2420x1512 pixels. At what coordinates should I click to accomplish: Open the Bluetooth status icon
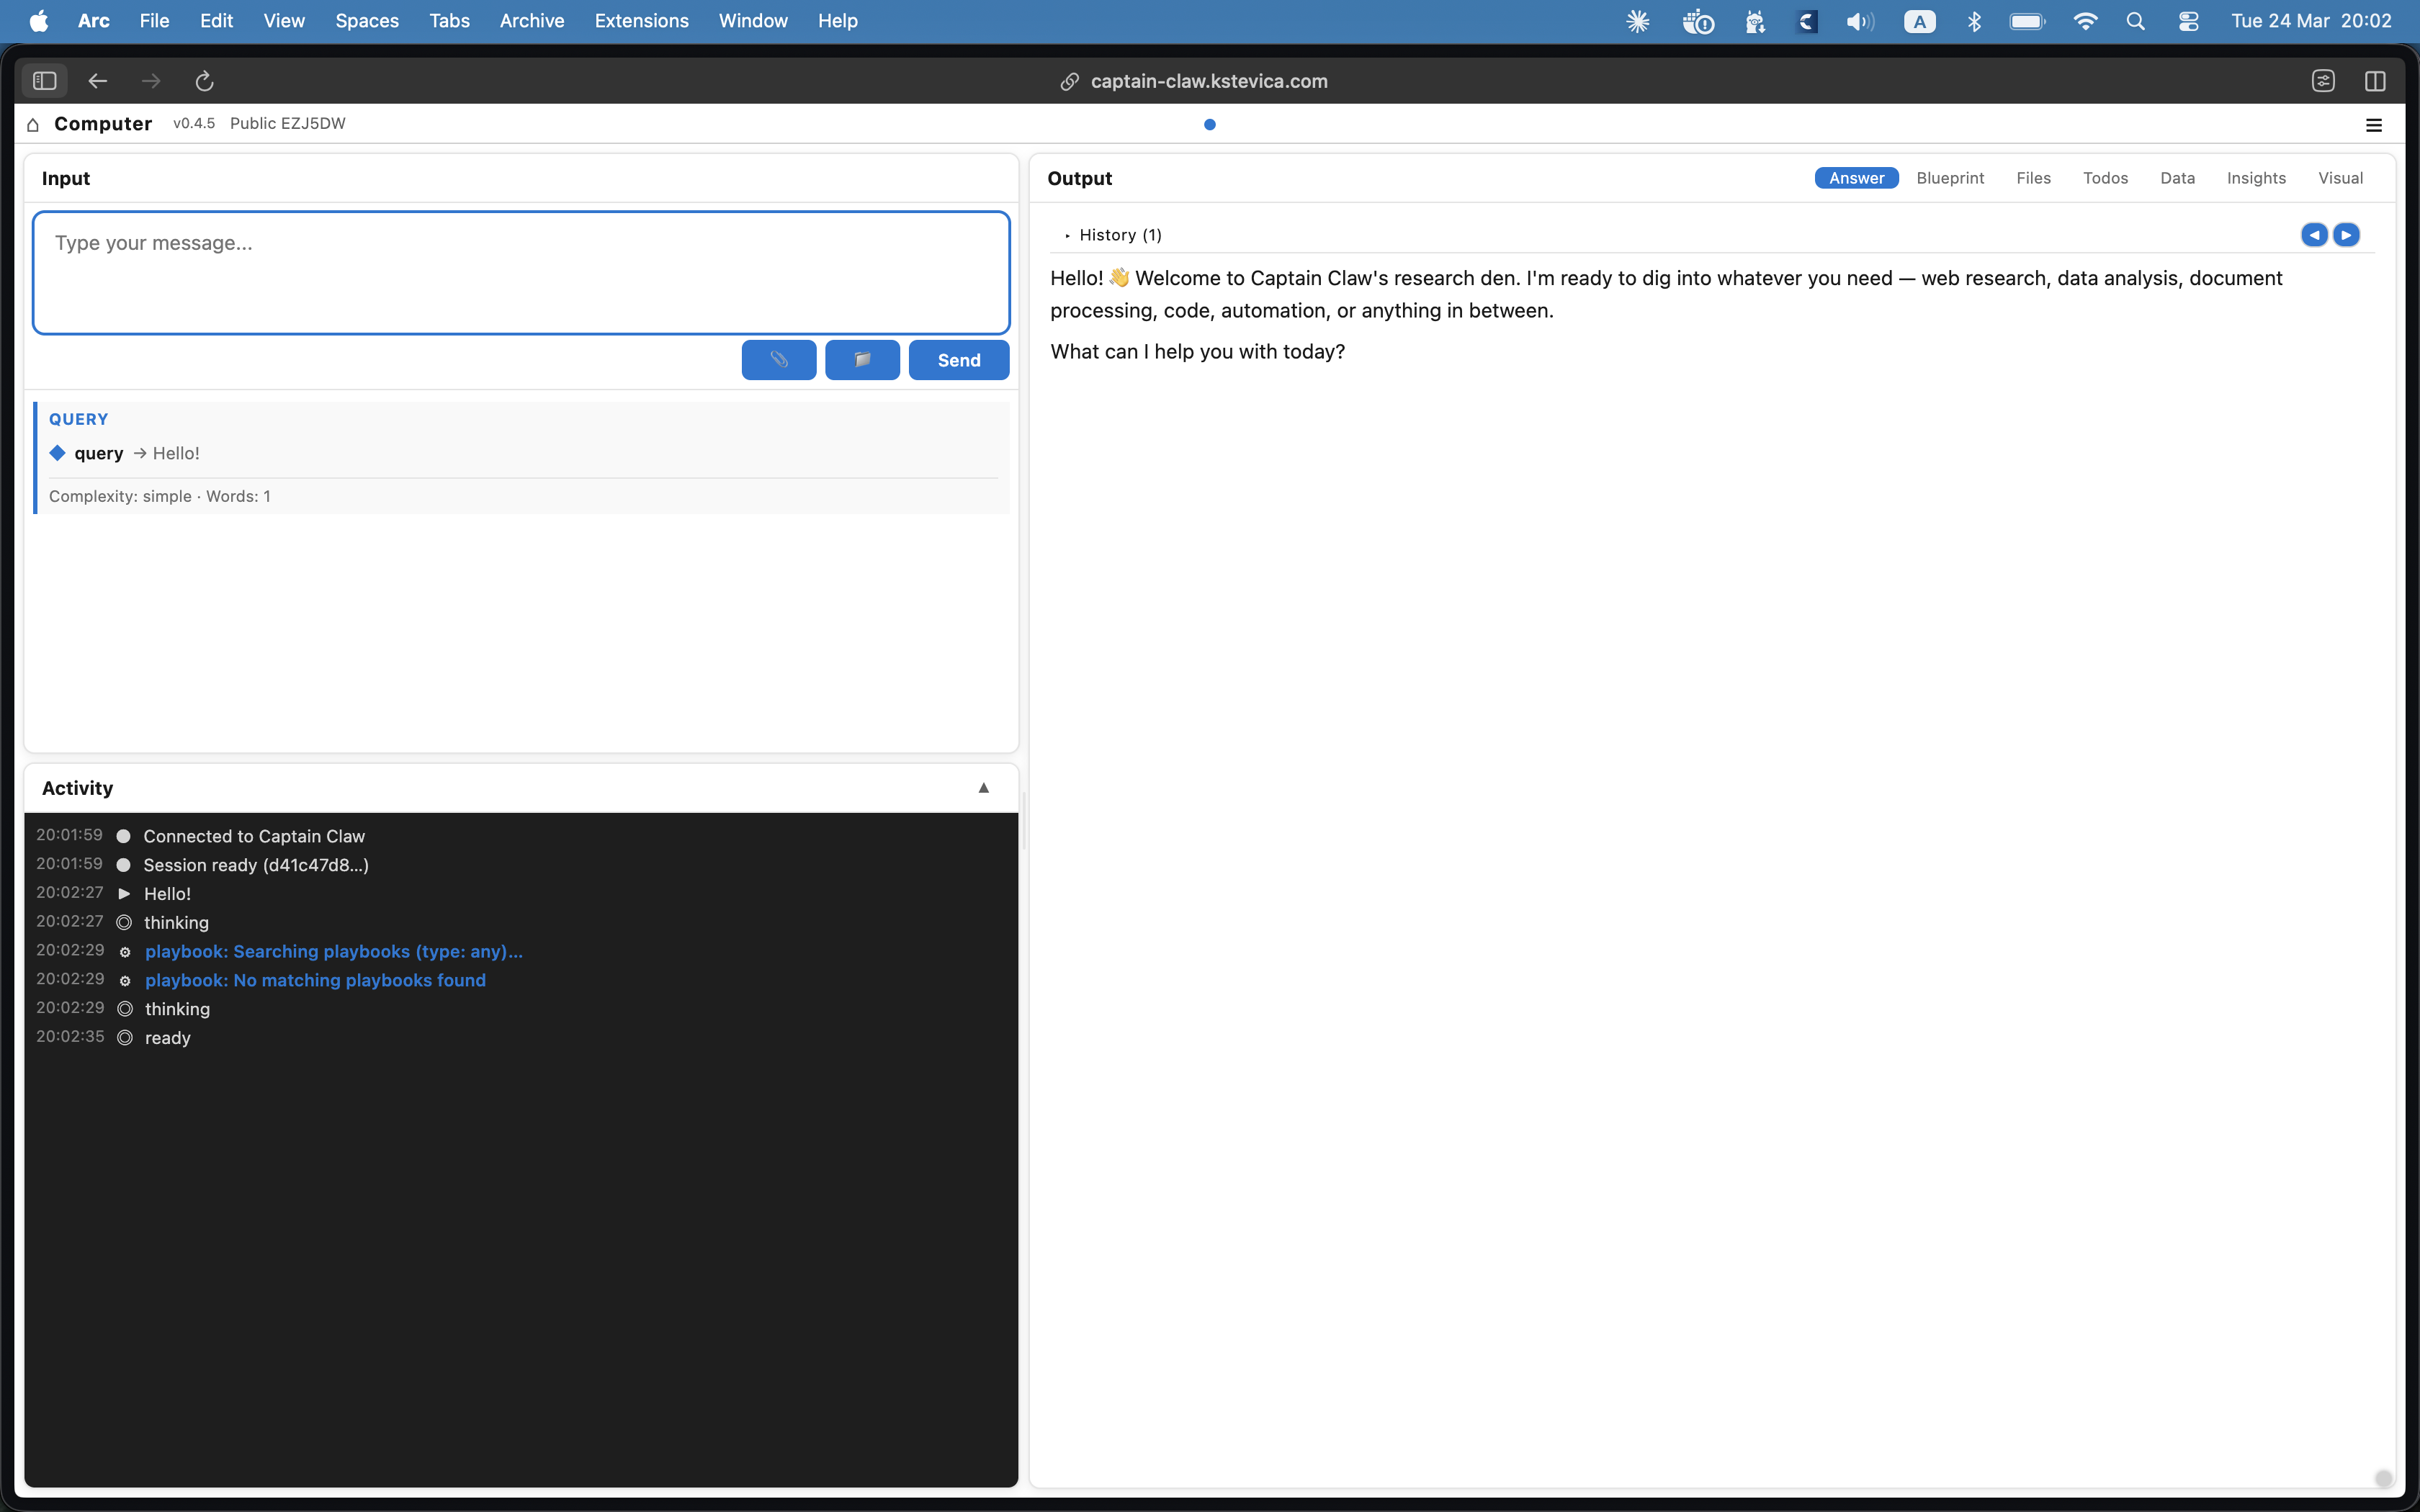[x=1974, y=21]
